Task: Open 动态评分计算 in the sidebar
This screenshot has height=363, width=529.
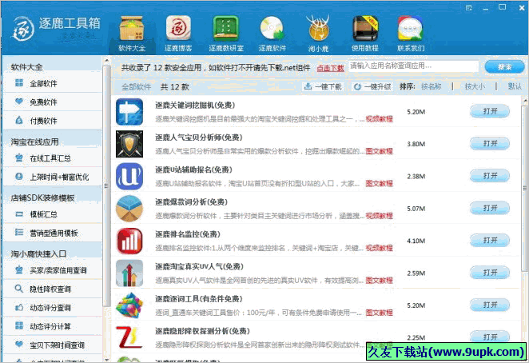Action: click(52, 326)
